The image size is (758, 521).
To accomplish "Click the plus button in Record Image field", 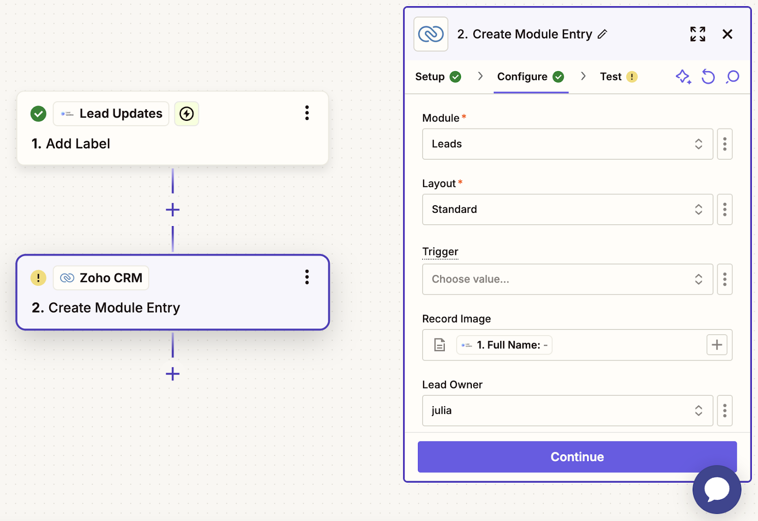I will click(x=717, y=345).
